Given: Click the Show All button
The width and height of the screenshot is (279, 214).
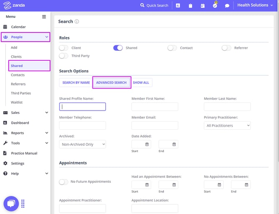Looking at the screenshot, I should tap(141, 83).
